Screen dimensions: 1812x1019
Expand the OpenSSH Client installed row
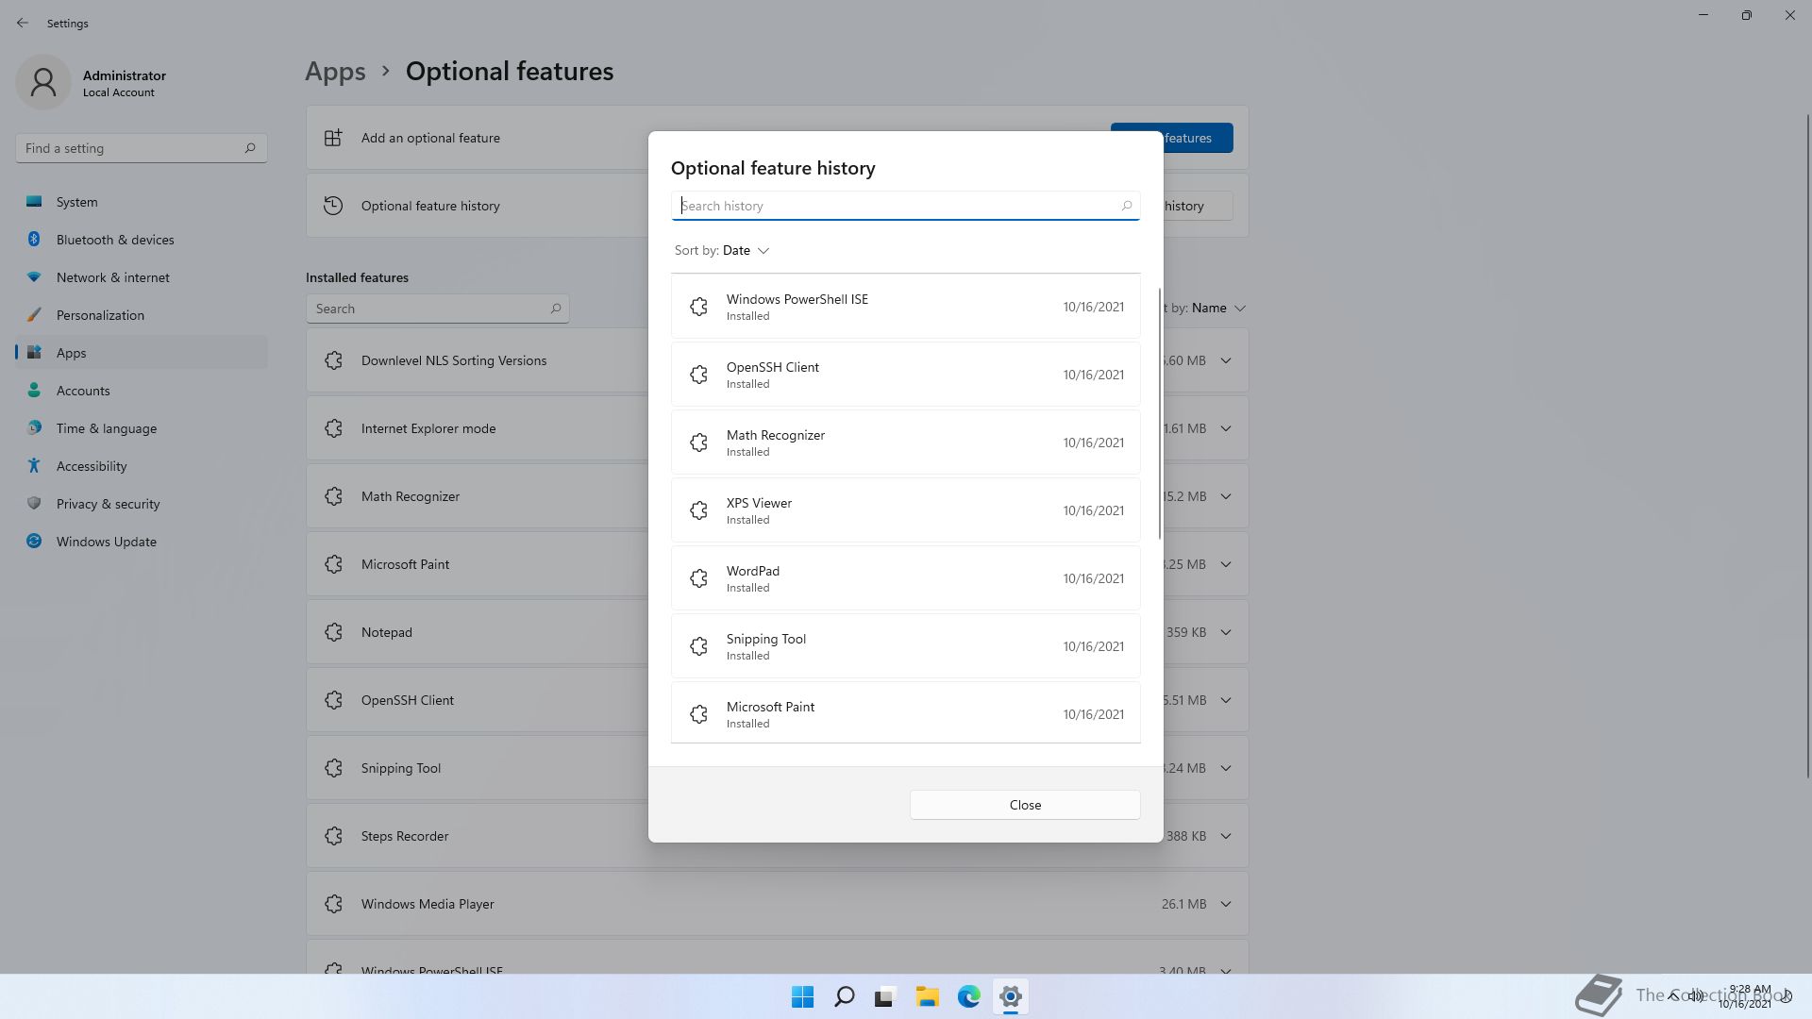click(1226, 700)
